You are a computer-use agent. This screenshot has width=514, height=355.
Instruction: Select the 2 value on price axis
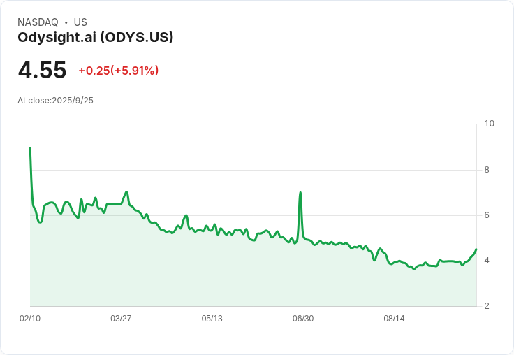point(487,306)
